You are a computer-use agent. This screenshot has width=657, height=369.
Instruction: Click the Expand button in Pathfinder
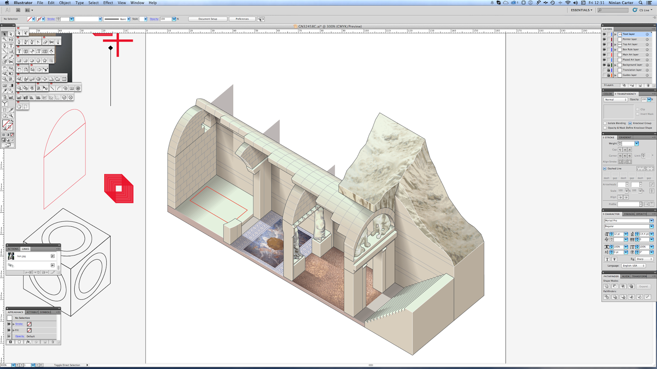coord(643,286)
